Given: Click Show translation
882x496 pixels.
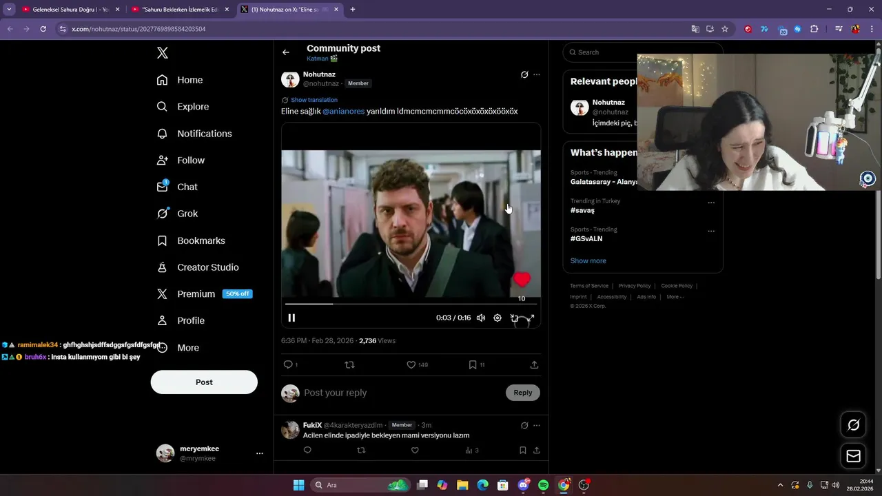Looking at the screenshot, I should [314, 100].
